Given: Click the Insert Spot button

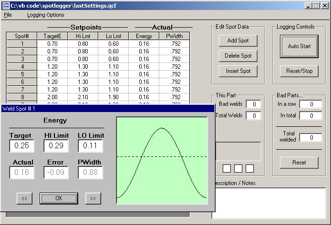Looking at the screenshot, I should pos(238,71).
